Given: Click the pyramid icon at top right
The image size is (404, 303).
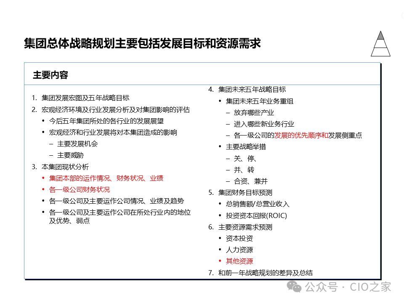Looking at the screenshot, I should click(x=380, y=43).
